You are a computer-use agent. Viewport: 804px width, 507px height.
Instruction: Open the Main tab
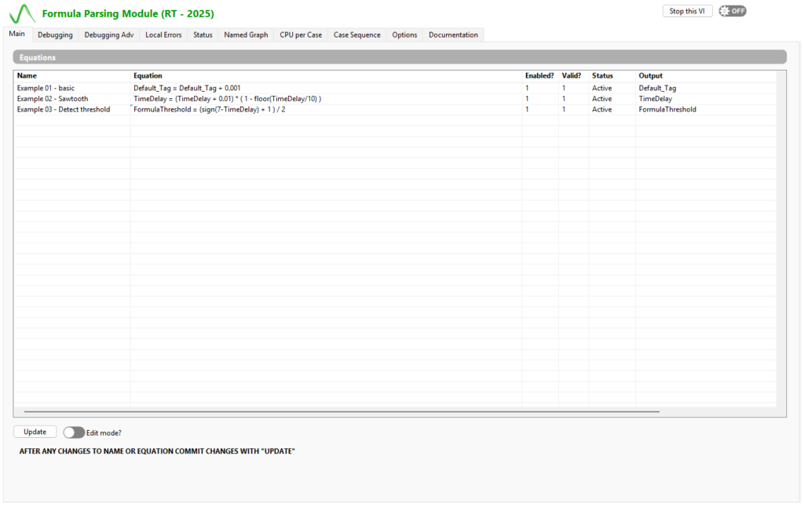17,34
